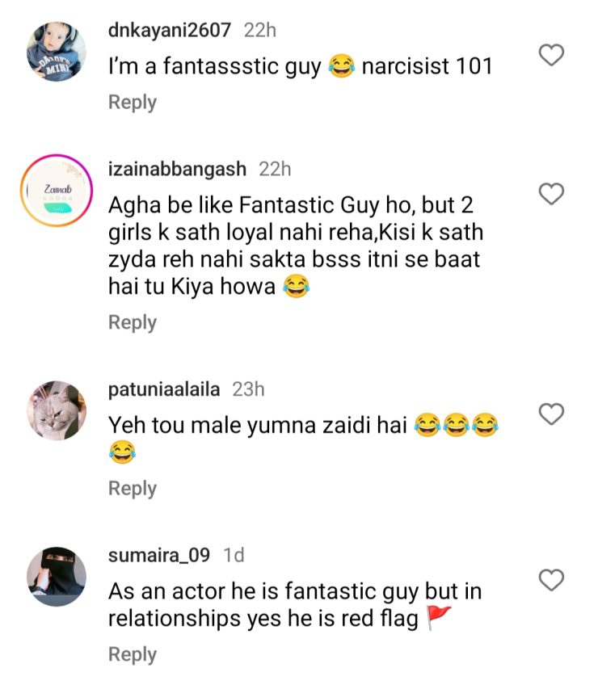This screenshot has width=598, height=685.
Task: Reply to sumaira_09's comment
Action: [x=133, y=654]
